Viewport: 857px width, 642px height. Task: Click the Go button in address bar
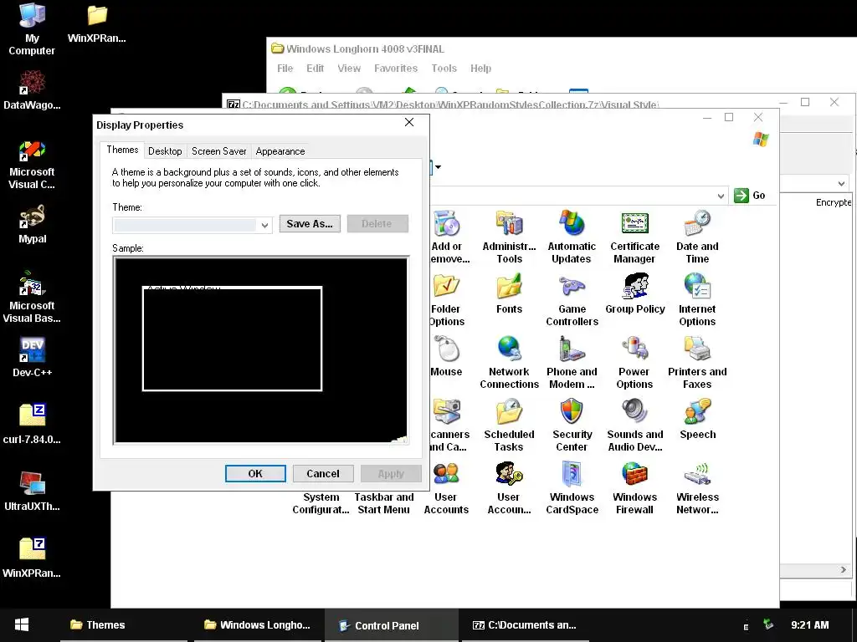[749, 196]
